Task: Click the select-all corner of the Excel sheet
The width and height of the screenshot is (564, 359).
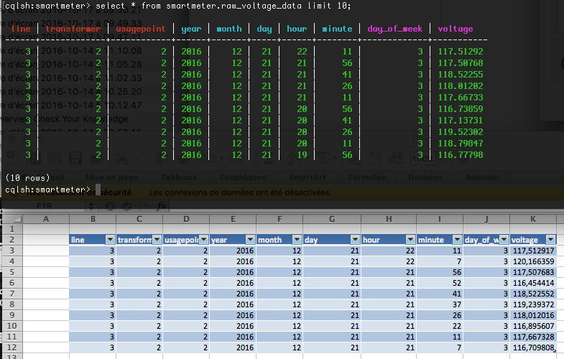Action: pyautogui.click(x=12, y=219)
